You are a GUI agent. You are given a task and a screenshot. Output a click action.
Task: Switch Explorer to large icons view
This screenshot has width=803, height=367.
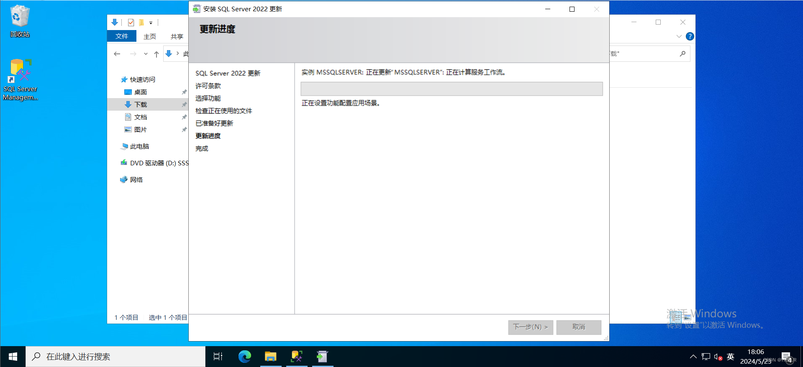(x=687, y=317)
